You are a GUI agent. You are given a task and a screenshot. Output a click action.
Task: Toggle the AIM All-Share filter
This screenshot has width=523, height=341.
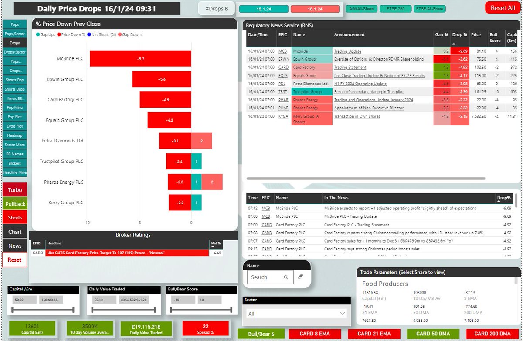click(360, 9)
